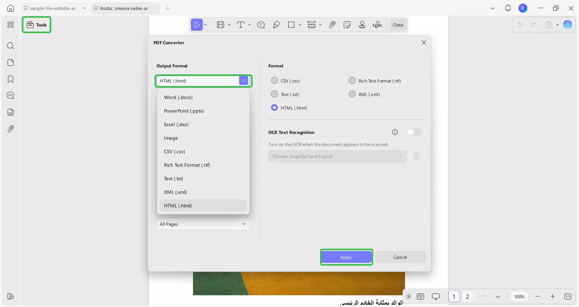Select the sticky note comment tool
This screenshot has width=579, height=307.
(x=261, y=25)
